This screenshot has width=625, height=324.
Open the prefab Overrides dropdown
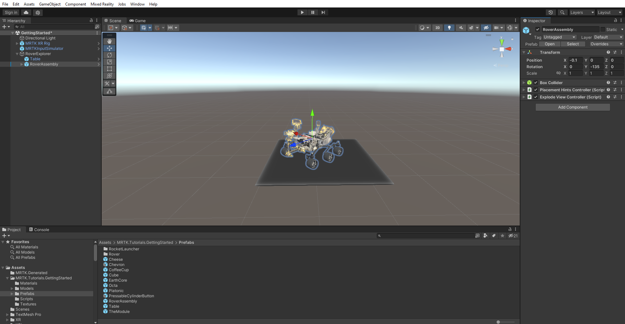[606, 44]
